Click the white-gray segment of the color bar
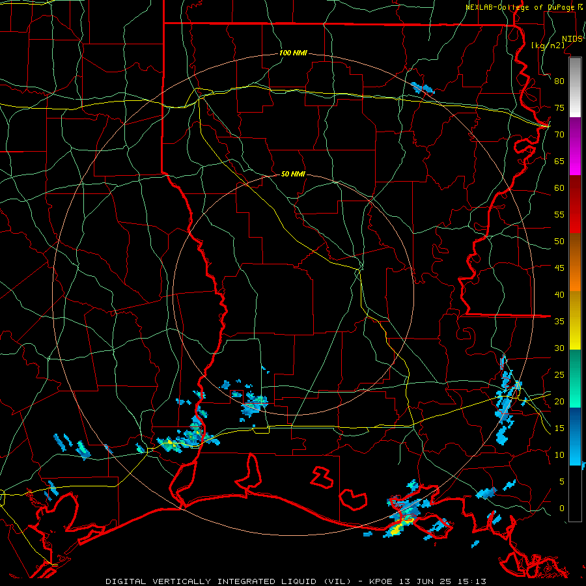586x586 pixels. click(575, 88)
